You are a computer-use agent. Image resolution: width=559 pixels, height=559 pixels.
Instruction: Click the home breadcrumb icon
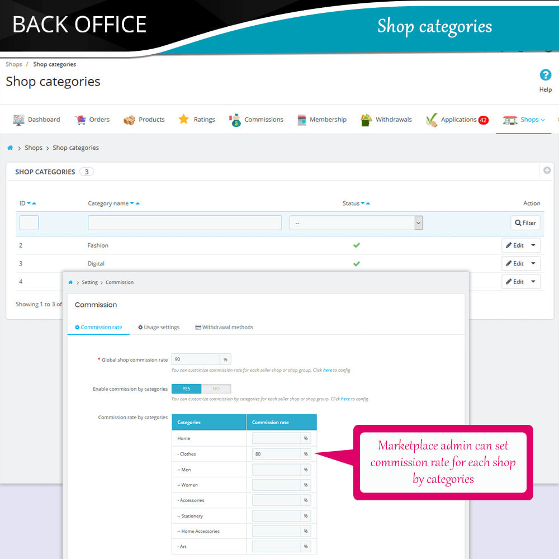tap(10, 148)
